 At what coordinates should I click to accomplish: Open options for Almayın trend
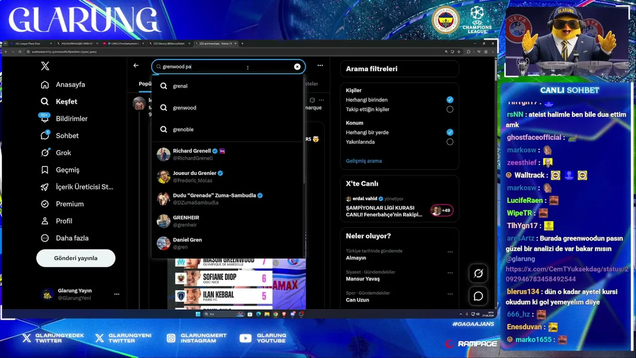coord(450,252)
